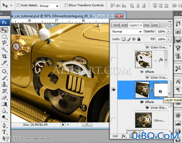Select the Elliptical Marquee tool
Image resolution: width=182 pixels, height=143 pixels.
4,37
